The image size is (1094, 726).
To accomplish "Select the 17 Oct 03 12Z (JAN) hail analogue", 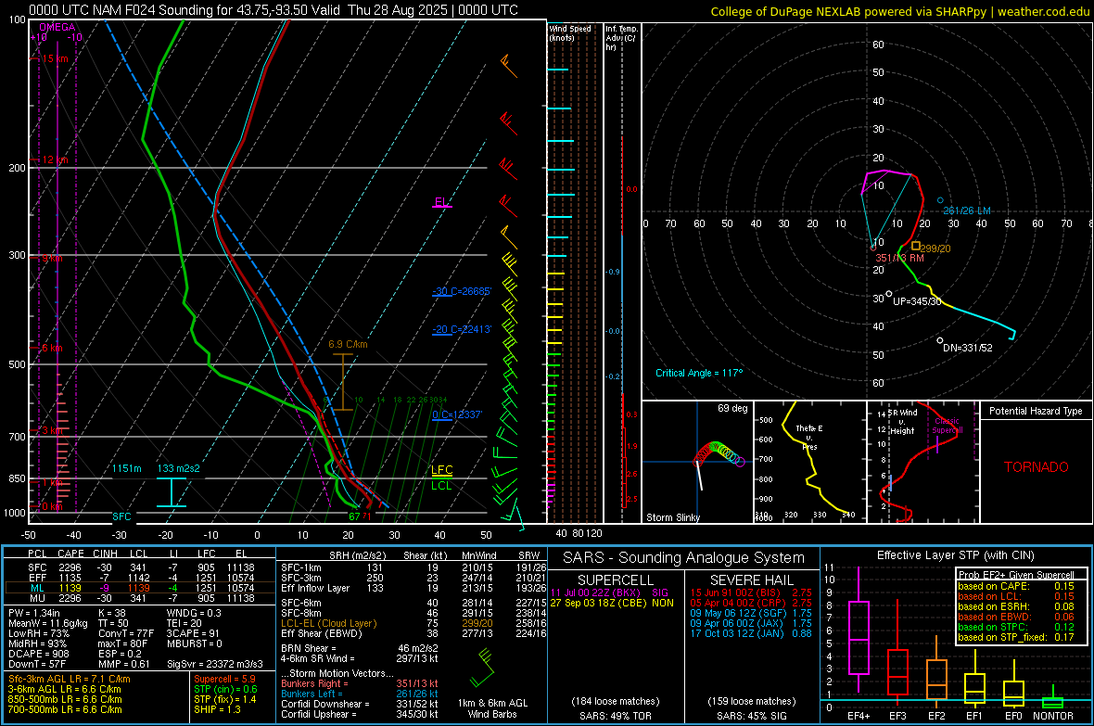I will [751, 634].
